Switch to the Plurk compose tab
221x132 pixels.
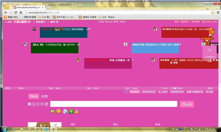(x=34, y=96)
